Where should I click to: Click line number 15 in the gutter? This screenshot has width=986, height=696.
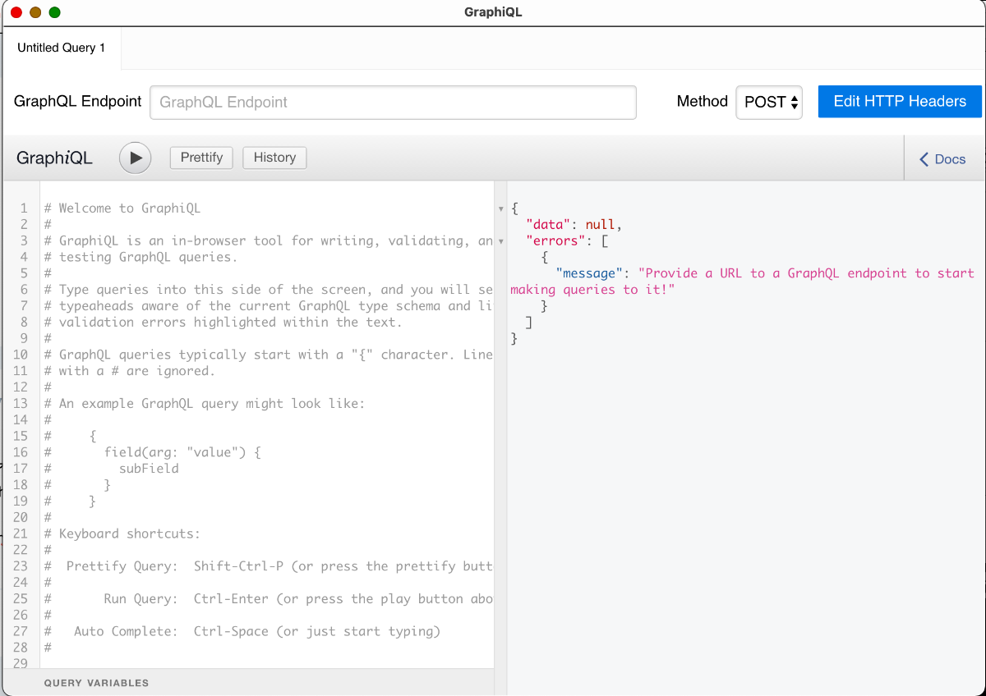pyautogui.click(x=21, y=436)
